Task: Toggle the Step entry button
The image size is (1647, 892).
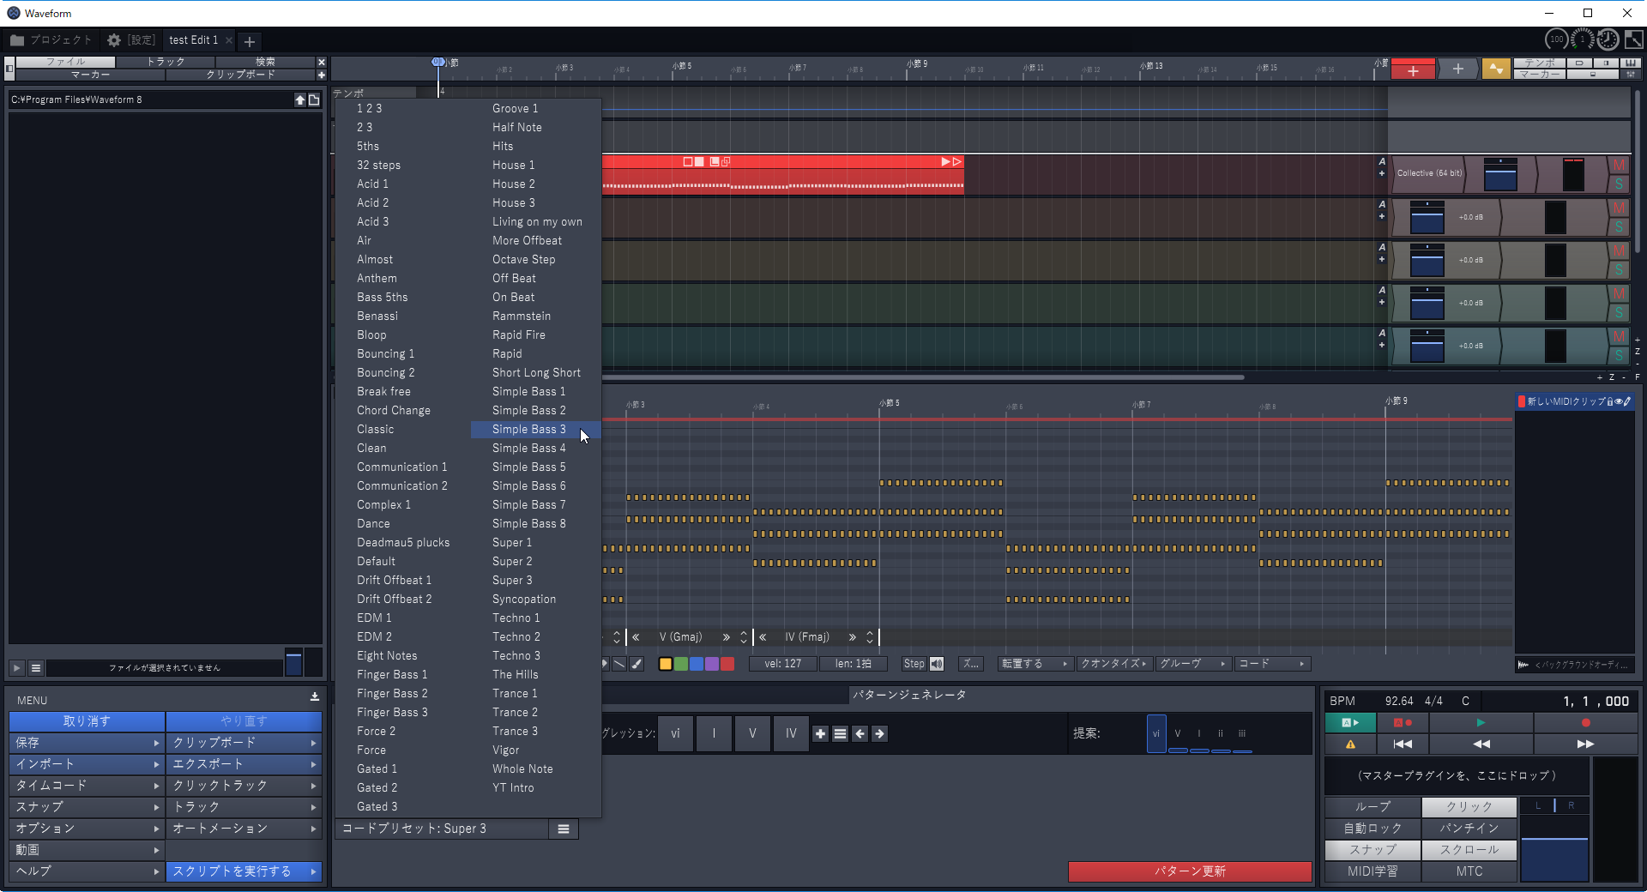Action: [x=914, y=664]
